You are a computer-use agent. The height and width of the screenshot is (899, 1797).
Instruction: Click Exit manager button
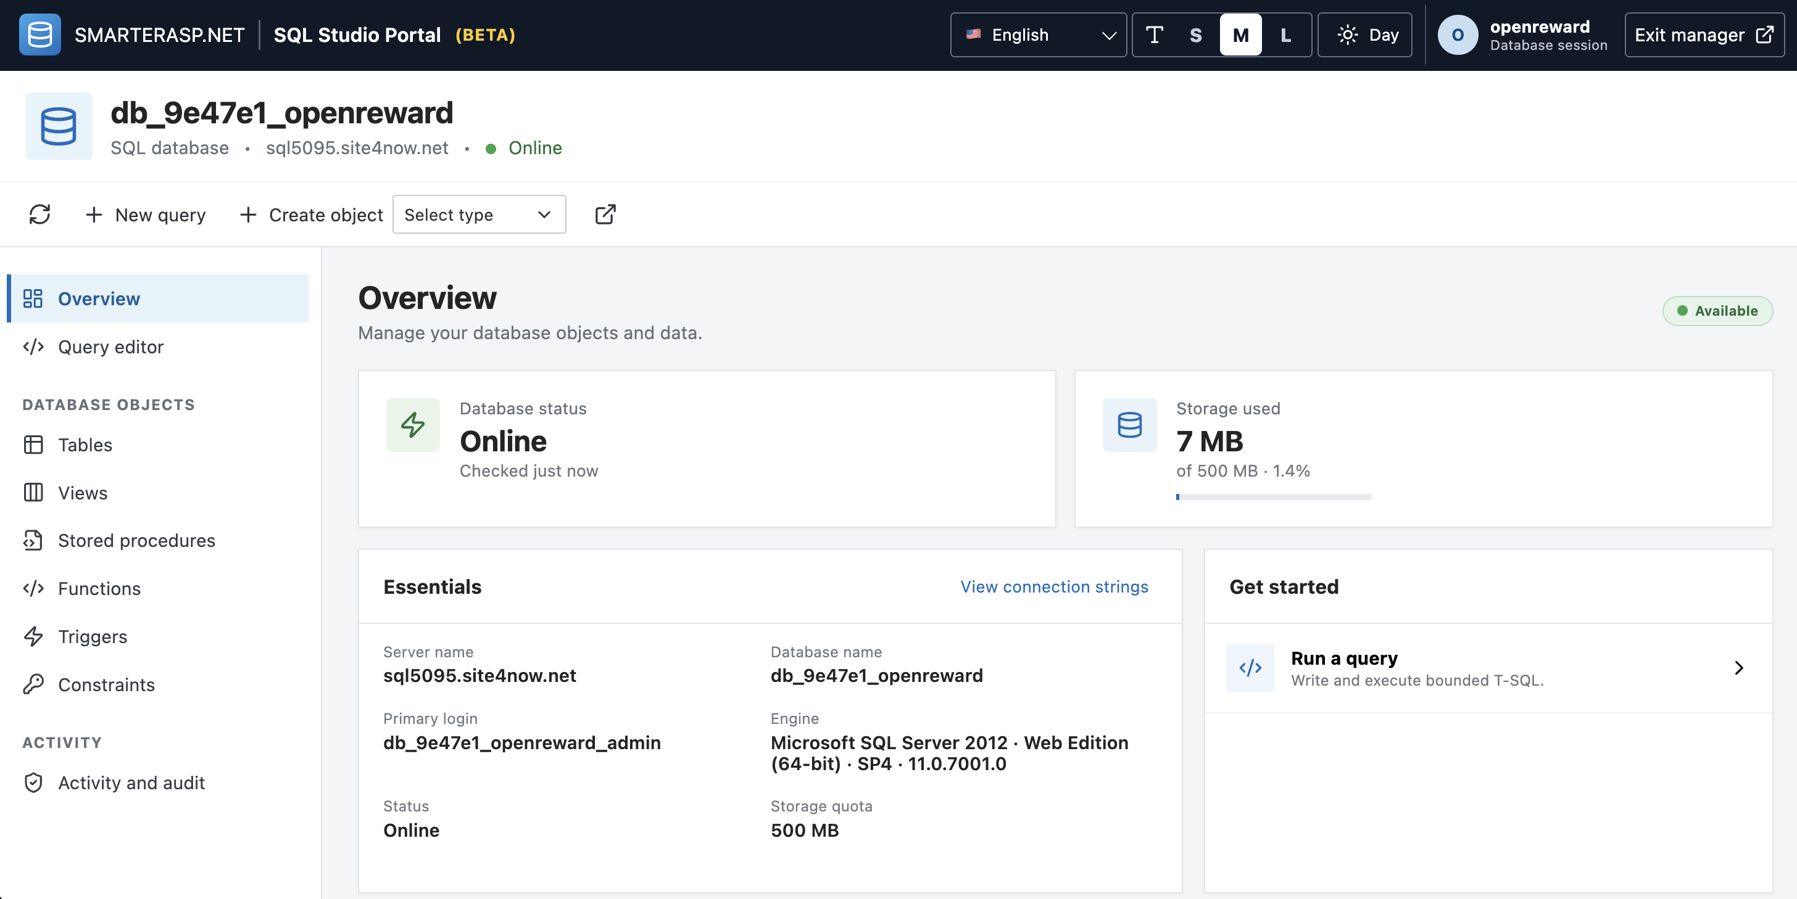1704,35
